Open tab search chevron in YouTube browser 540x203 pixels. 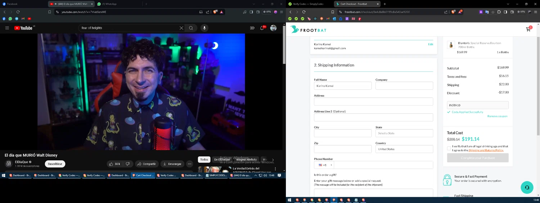point(255,4)
